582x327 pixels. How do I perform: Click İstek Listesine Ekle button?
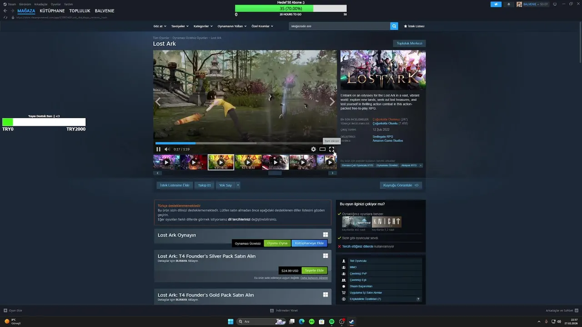tap(175, 185)
